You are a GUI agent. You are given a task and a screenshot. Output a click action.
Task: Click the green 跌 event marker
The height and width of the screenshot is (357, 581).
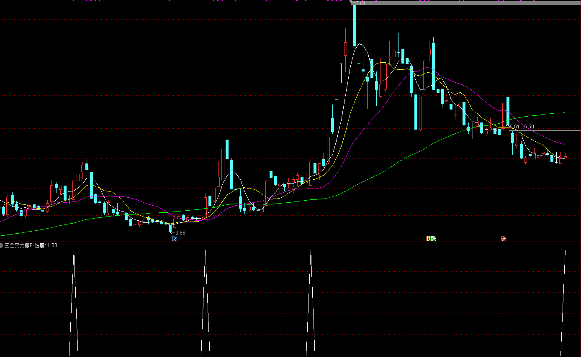[x=433, y=239]
